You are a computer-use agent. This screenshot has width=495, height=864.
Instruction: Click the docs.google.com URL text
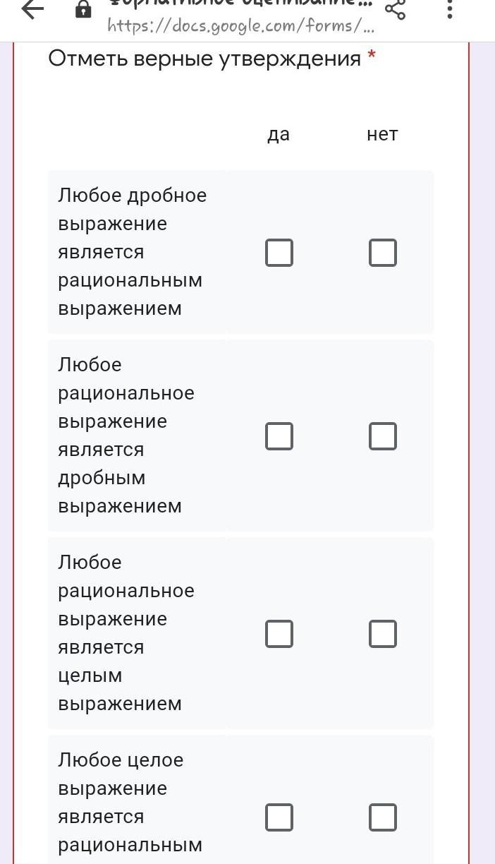point(241,26)
